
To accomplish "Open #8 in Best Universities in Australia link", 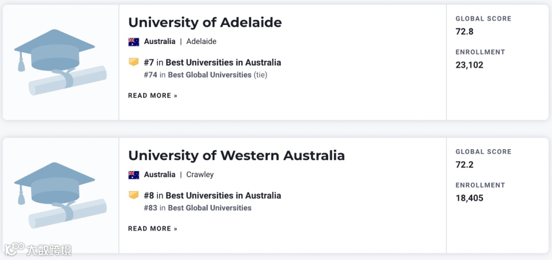I will pyautogui.click(x=213, y=195).
